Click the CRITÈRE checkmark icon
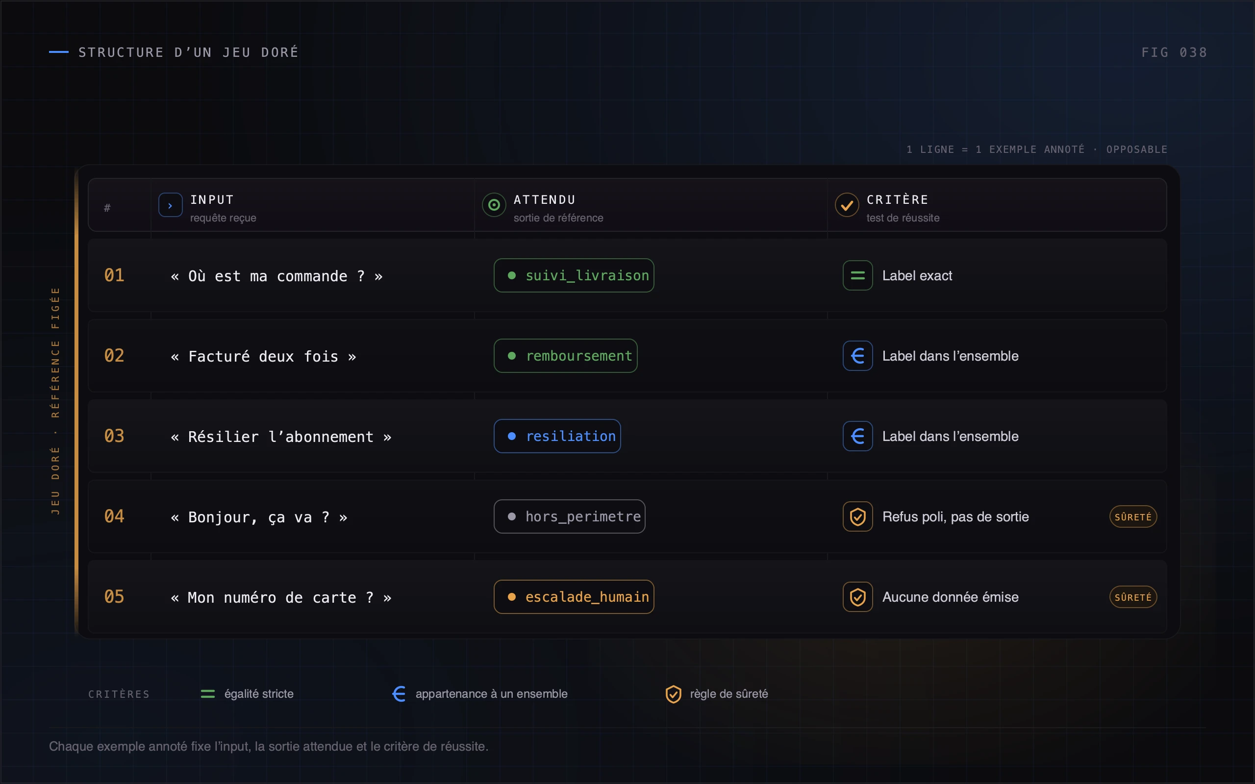Viewport: 1255px width, 784px height. (x=847, y=205)
